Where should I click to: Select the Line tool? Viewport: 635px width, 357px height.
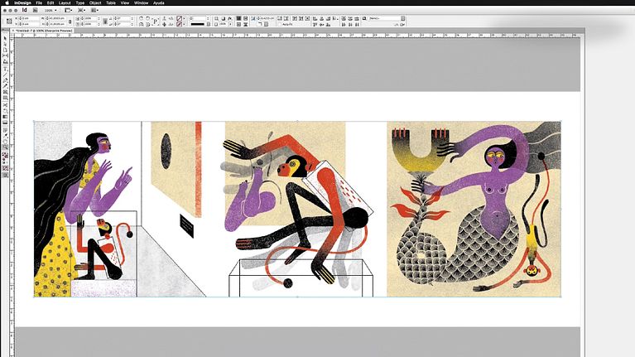point(5,76)
